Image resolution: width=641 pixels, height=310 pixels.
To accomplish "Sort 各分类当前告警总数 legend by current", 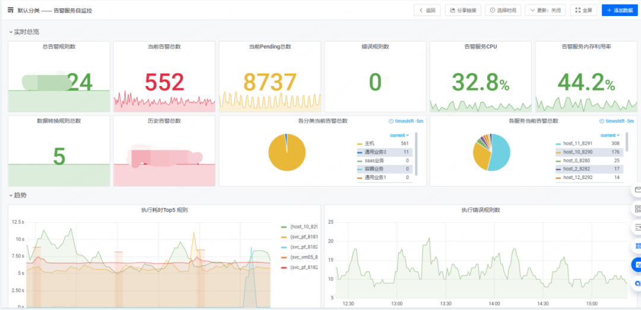I will point(399,135).
